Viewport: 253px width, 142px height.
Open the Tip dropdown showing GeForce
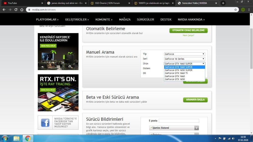(184, 54)
